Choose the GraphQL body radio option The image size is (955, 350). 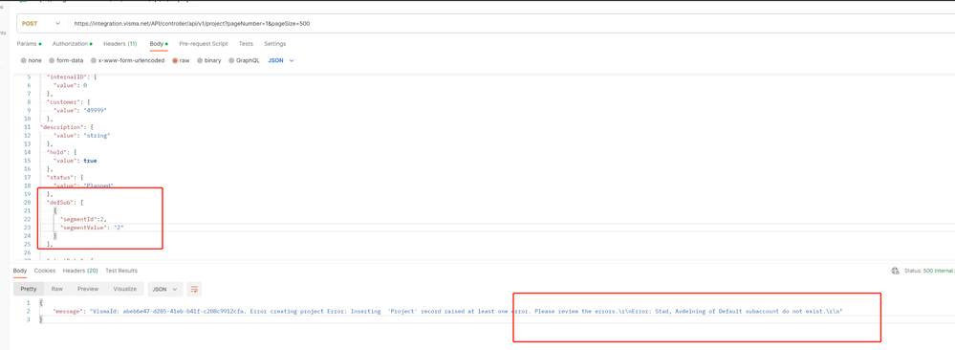pos(231,61)
